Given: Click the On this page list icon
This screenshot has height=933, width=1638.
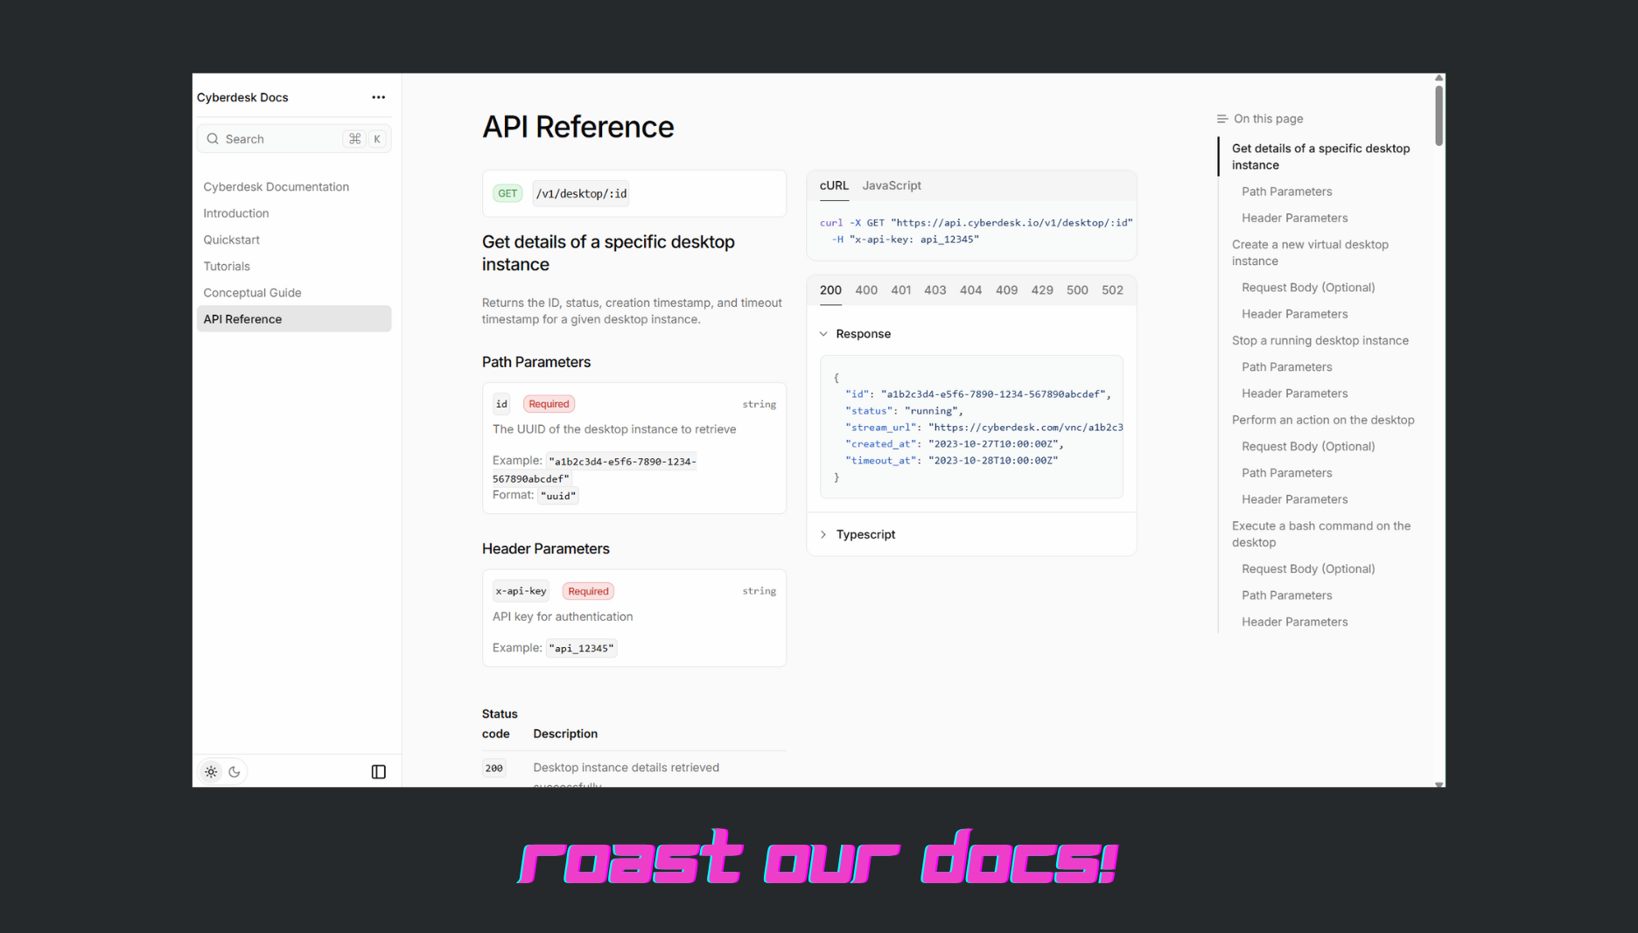Looking at the screenshot, I should [x=1222, y=119].
